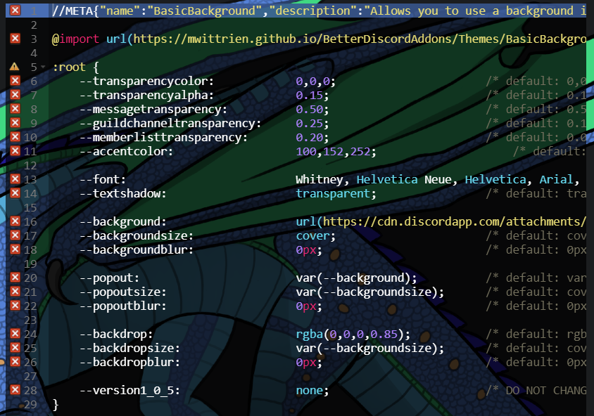Click the error icon on the --font line
The width and height of the screenshot is (594, 416).
pos(15,179)
